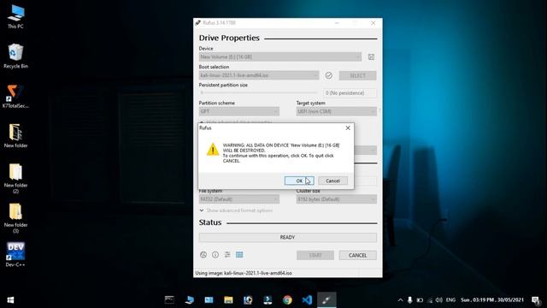Click the Rufus taskbar icon

coord(326,300)
